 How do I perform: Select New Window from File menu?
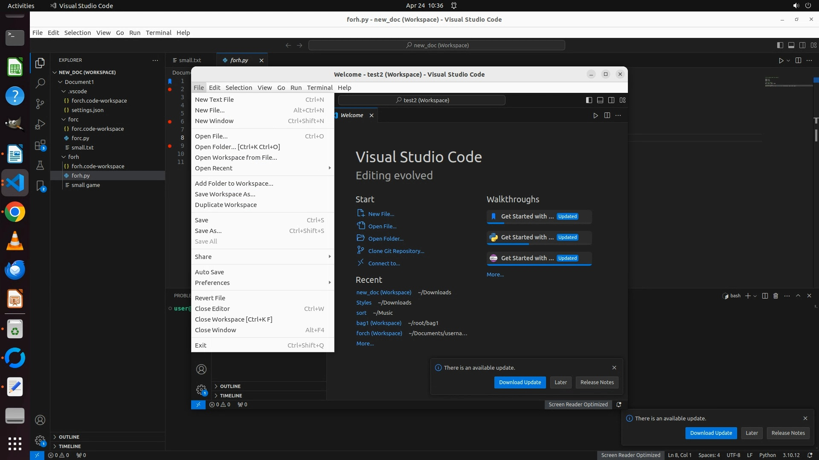click(214, 121)
